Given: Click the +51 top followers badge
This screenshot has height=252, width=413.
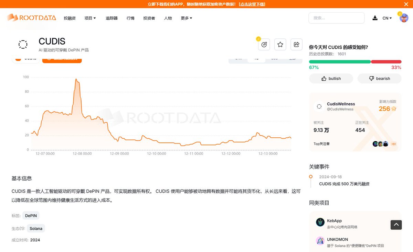Looking at the screenshot, I should click(393, 144).
